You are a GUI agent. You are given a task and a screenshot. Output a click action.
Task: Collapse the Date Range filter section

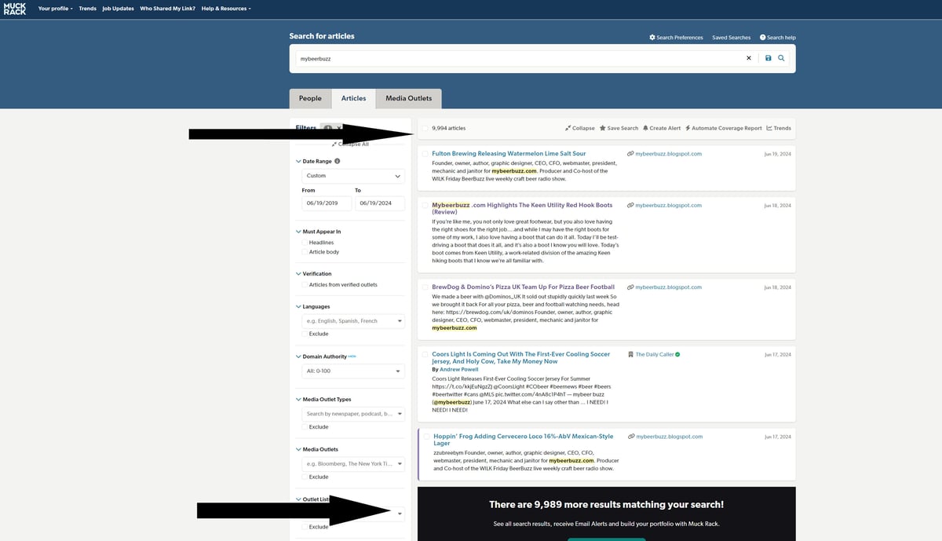coord(298,162)
